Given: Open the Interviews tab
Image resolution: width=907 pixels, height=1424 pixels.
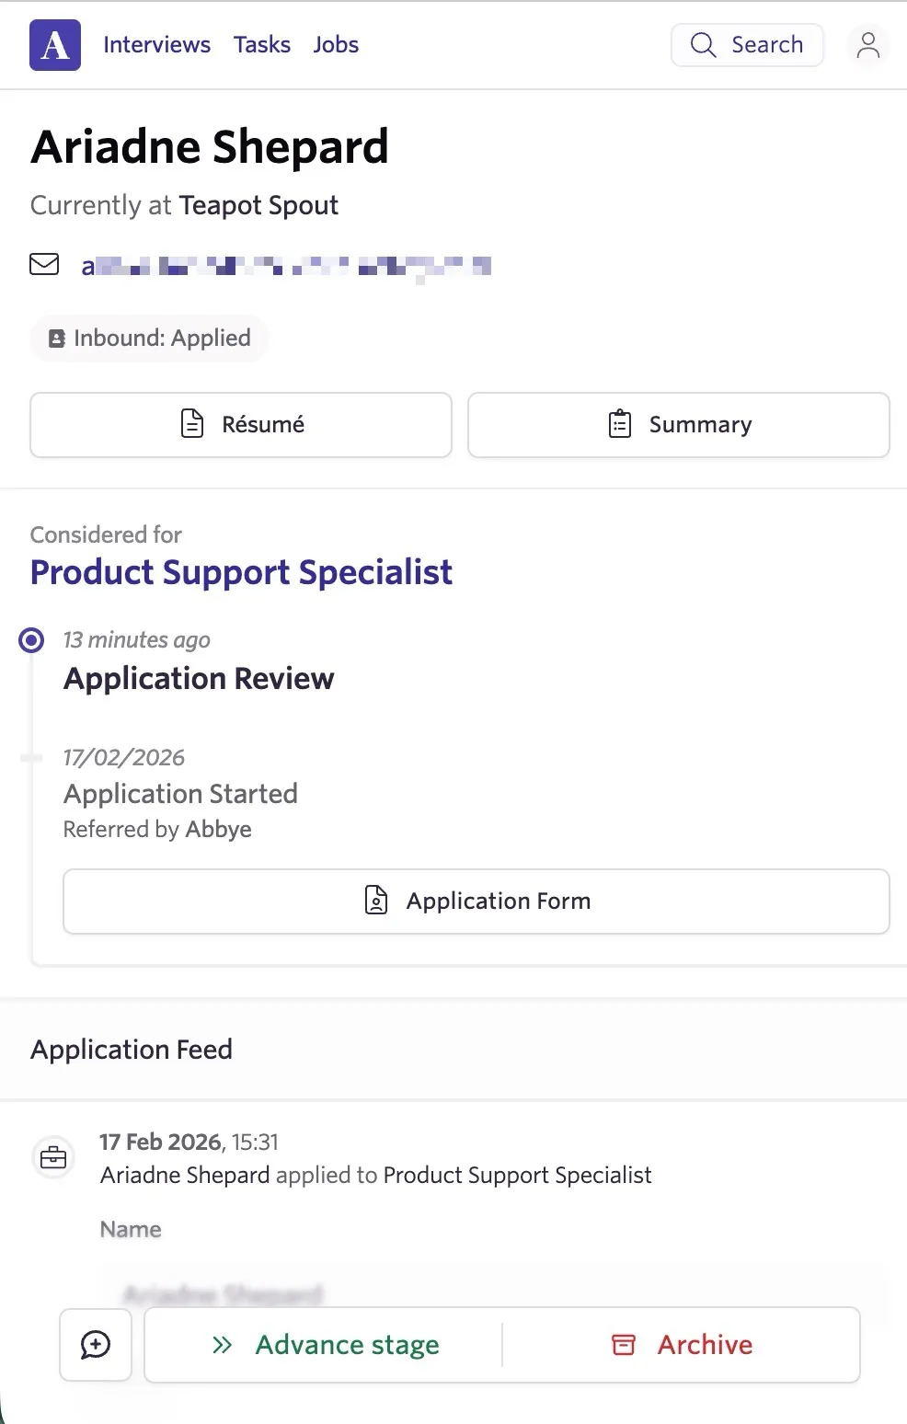Looking at the screenshot, I should pyautogui.click(x=156, y=45).
